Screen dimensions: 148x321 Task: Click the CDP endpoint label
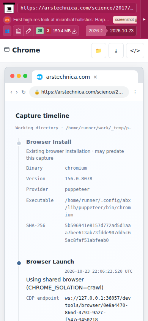click(43, 298)
